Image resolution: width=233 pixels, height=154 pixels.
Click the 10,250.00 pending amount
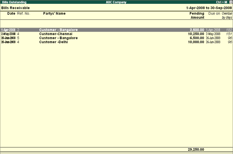(x=196, y=34)
